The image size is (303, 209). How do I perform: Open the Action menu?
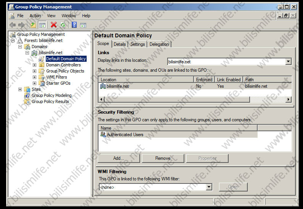point(35,16)
